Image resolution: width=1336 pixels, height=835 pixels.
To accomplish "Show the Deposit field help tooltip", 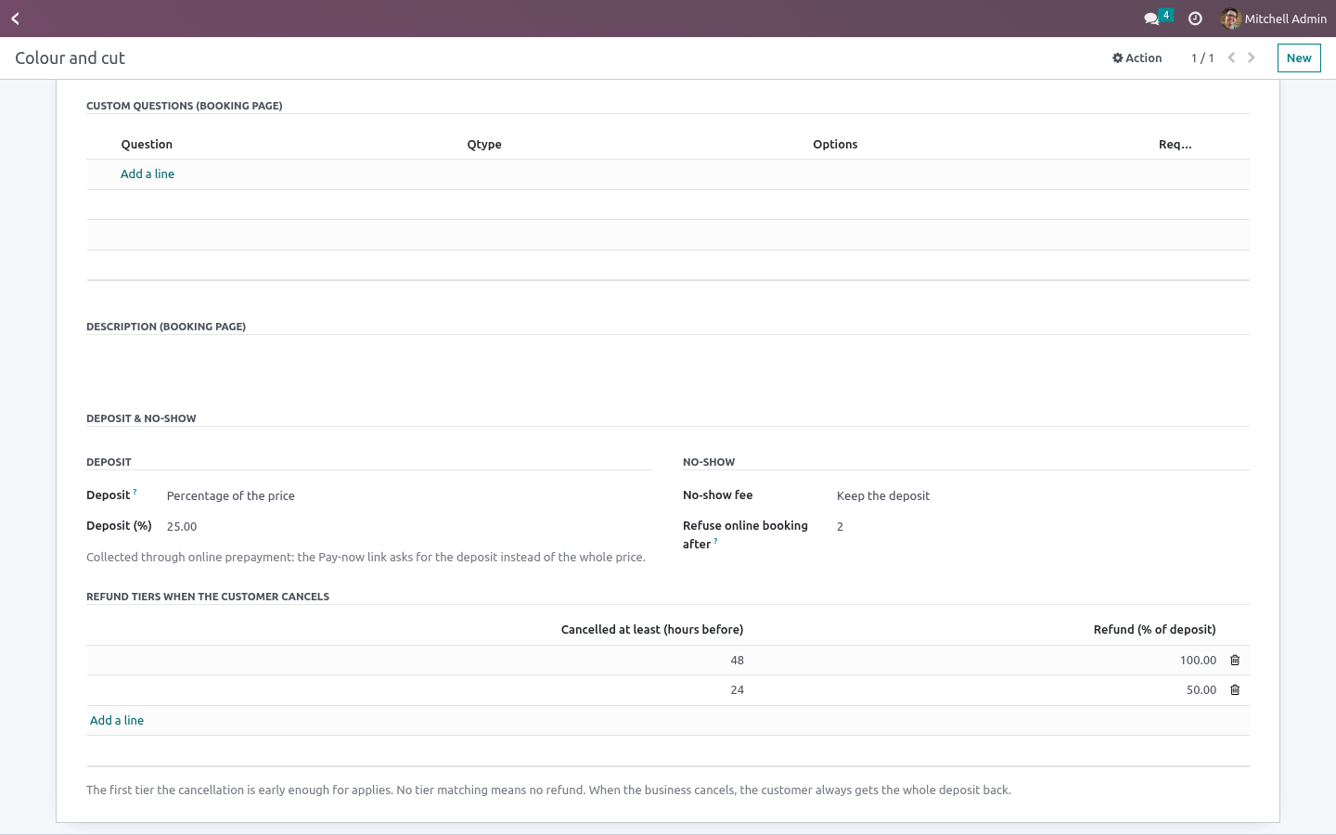I will pos(135,492).
